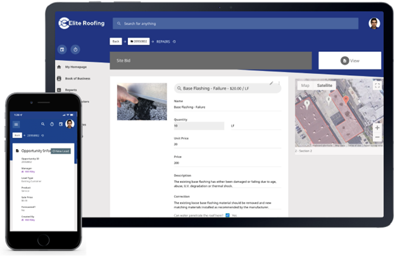Click the pencil edit icon on repair card

272,83
